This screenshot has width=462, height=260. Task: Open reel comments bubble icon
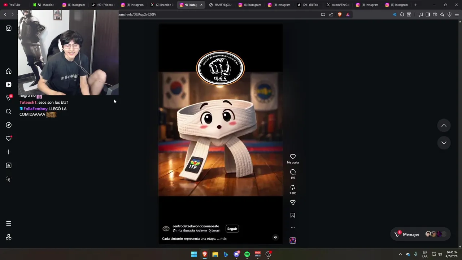[x=293, y=172]
